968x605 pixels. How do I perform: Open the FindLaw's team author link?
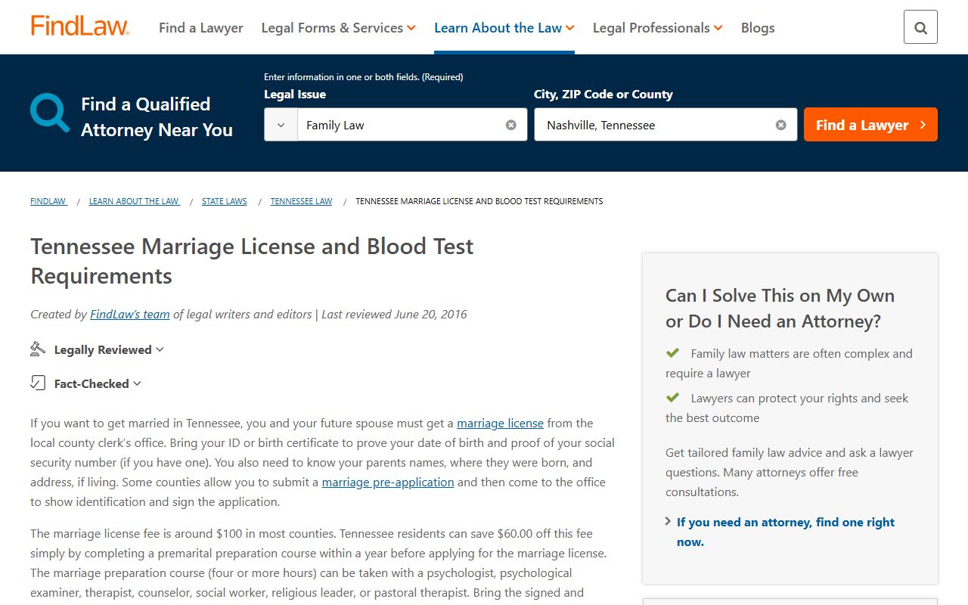[129, 314]
